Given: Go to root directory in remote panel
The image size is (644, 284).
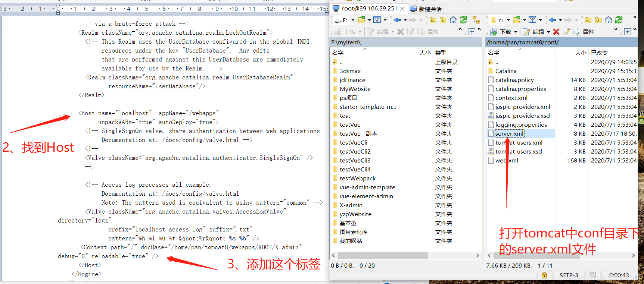Looking at the screenshot, I should coord(598,20).
